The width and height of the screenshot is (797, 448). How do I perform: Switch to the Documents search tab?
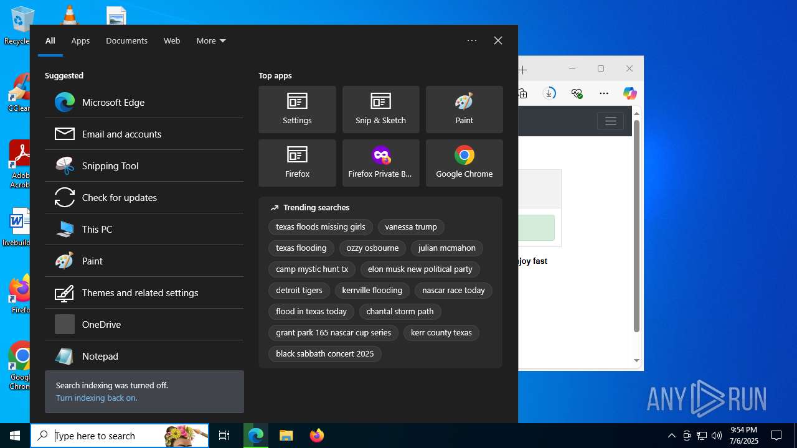coord(126,40)
